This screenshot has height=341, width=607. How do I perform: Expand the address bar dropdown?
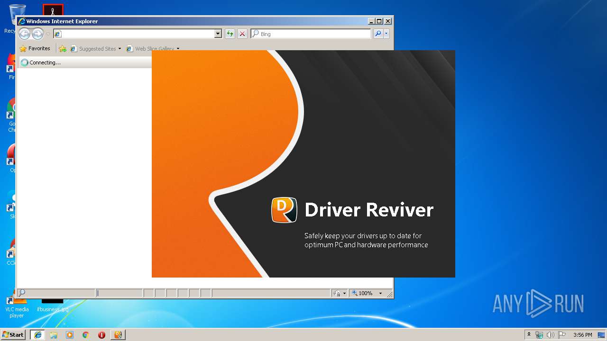pyautogui.click(x=218, y=34)
